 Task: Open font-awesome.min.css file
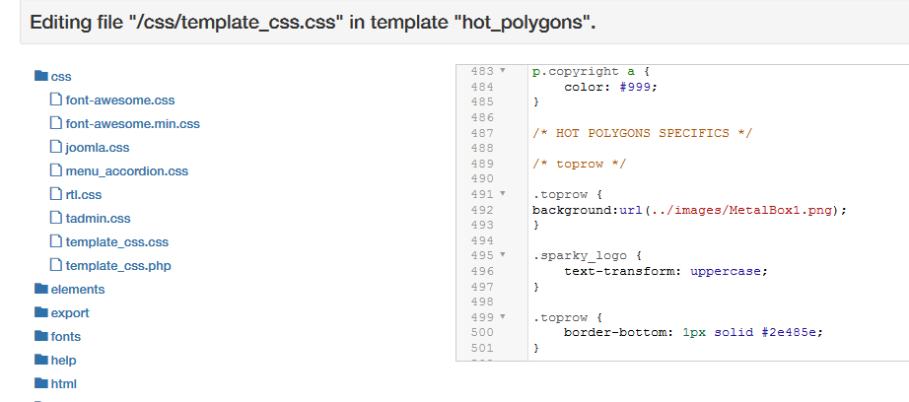pyautogui.click(x=133, y=124)
